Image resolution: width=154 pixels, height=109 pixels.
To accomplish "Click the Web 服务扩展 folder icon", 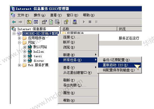I will click(x=24, y=65).
